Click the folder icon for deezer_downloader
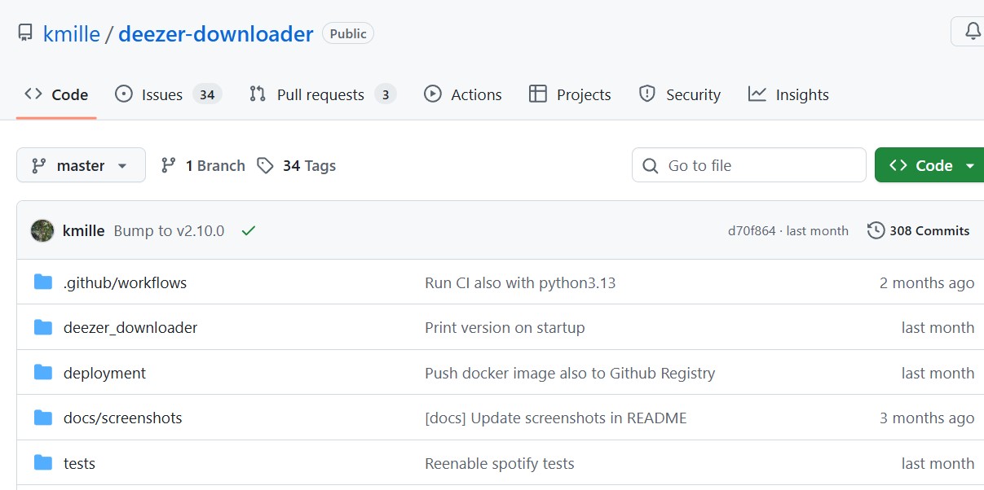984x490 pixels. [x=43, y=326]
